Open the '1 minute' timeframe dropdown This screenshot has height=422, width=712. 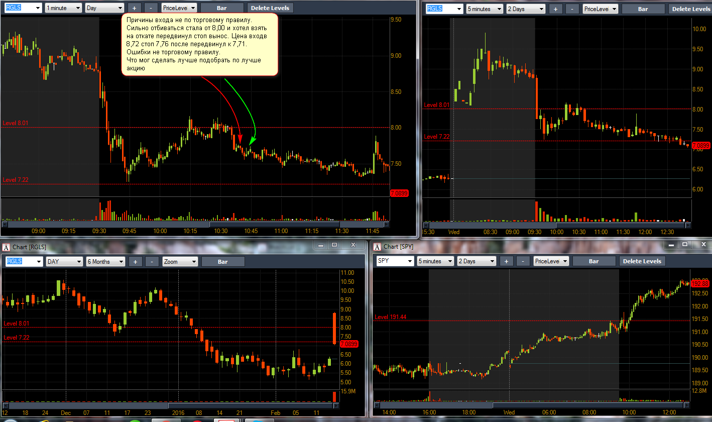63,8
